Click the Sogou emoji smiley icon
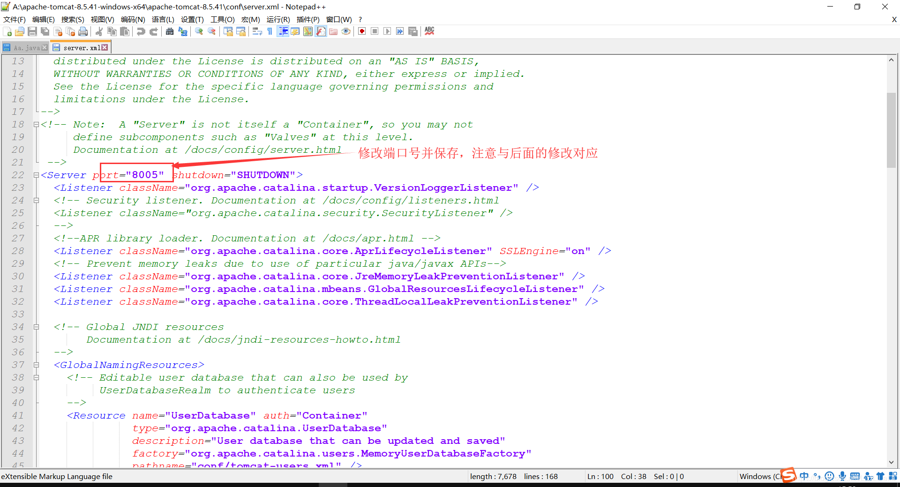Viewport: 900px width, 487px height. pos(829,476)
